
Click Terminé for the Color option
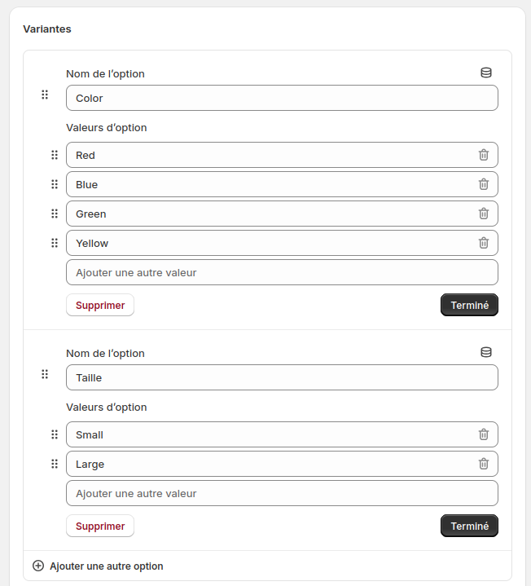469,305
